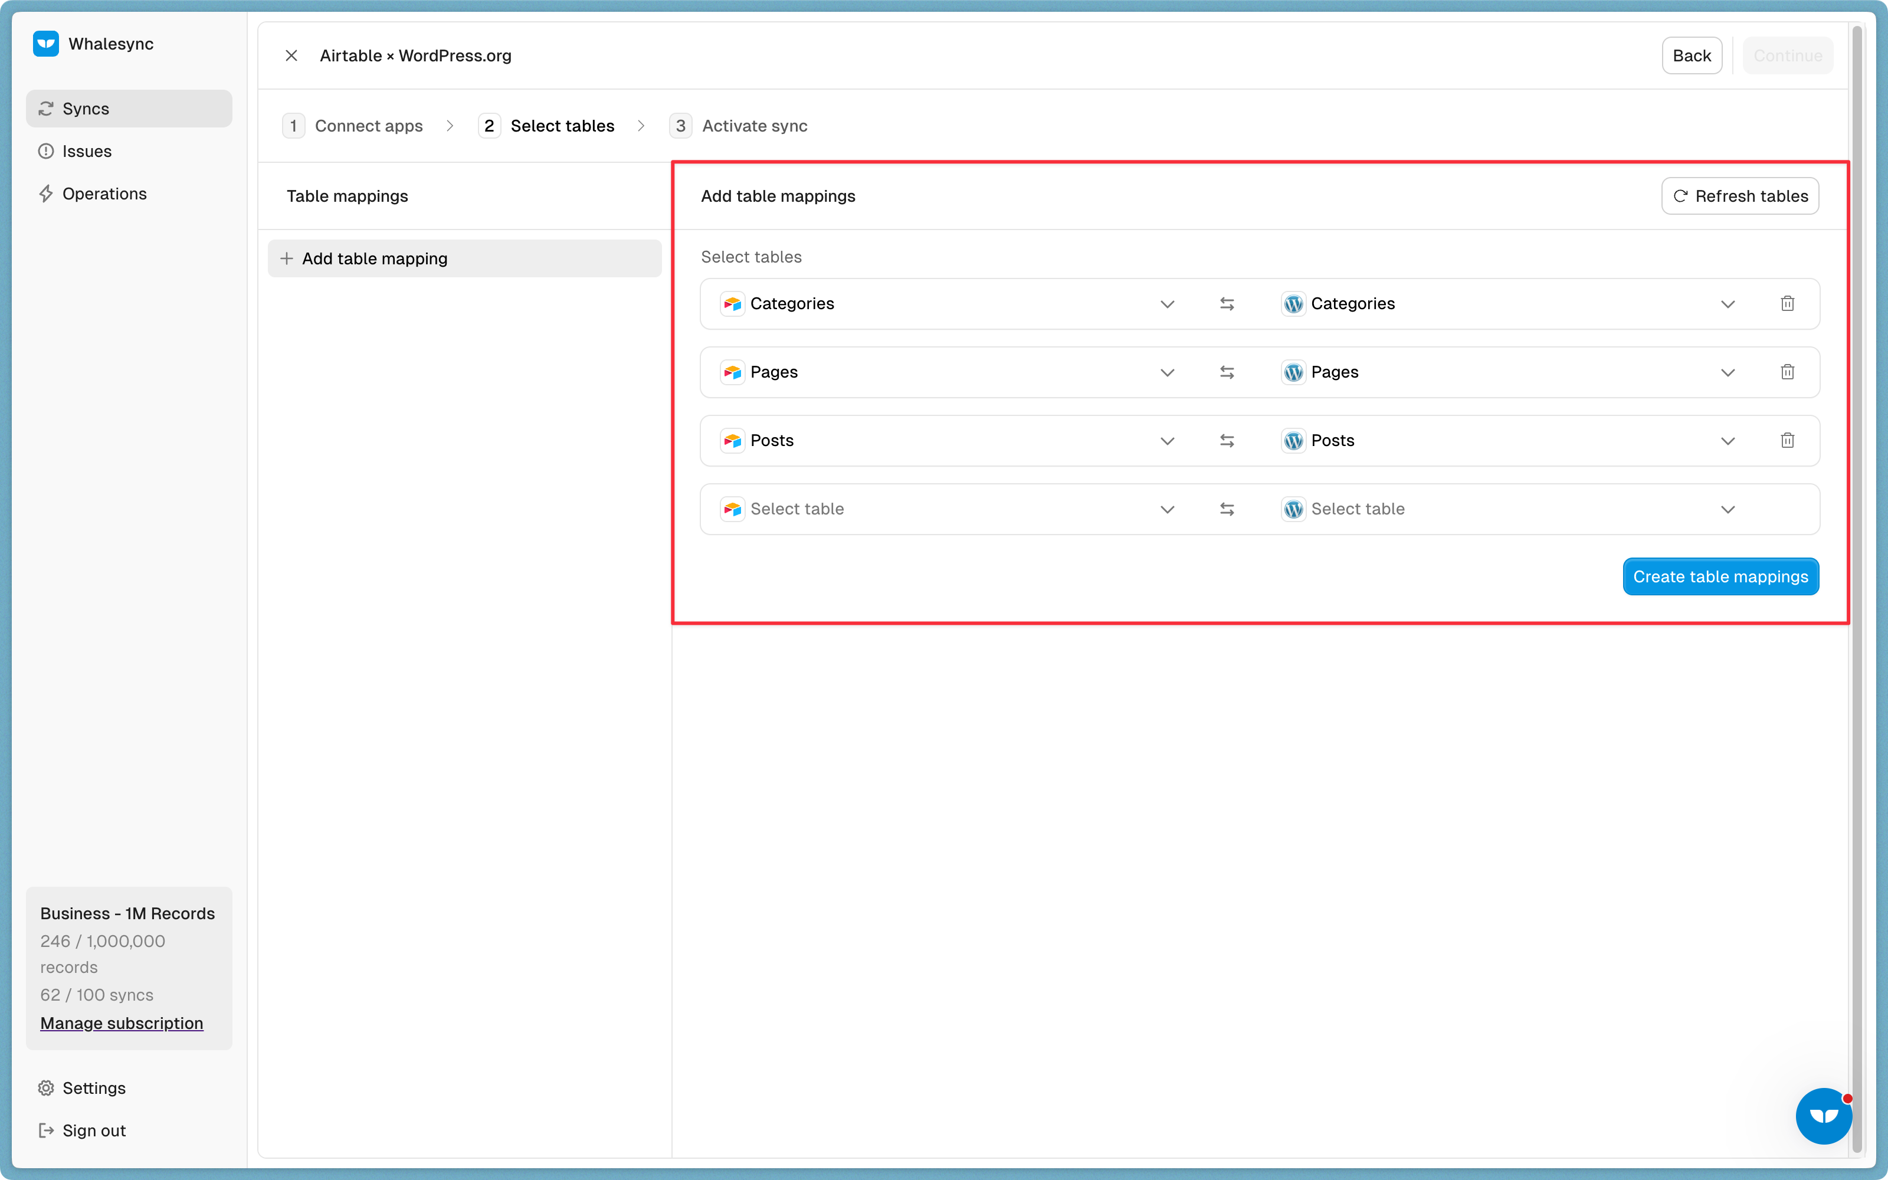Viewport: 1888px width, 1180px height.
Task: Open the WordPress Posts table dropdown
Action: (x=1509, y=441)
